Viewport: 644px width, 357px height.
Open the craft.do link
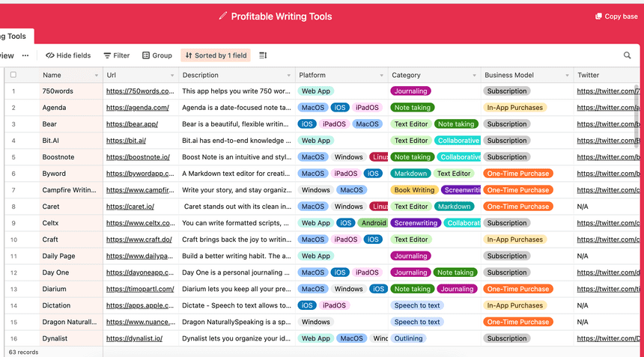[139, 239]
